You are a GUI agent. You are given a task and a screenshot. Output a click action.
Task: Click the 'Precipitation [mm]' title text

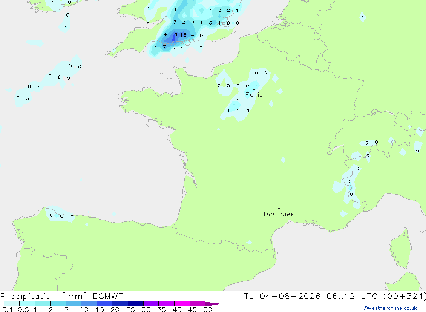pyautogui.click(x=43, y=296)
